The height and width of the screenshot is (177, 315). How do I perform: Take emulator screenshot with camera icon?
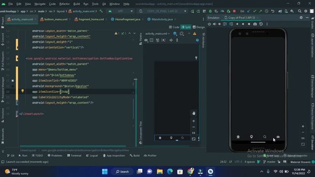(x=255, y=24)
